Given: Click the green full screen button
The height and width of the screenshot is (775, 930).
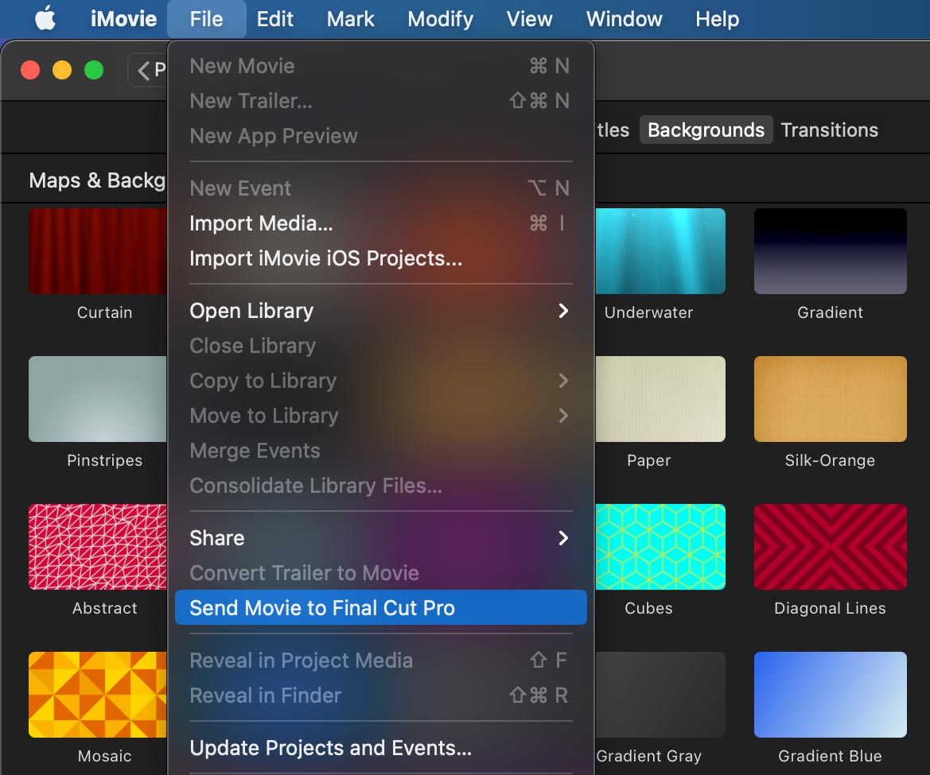Looking at the screenshot, I should tap(94, 70).
